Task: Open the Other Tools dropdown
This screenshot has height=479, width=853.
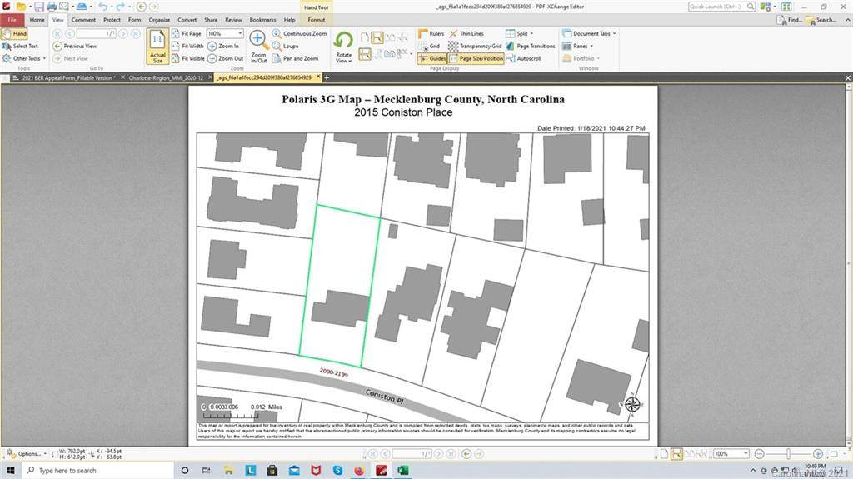Action: (x=24, y=58)
